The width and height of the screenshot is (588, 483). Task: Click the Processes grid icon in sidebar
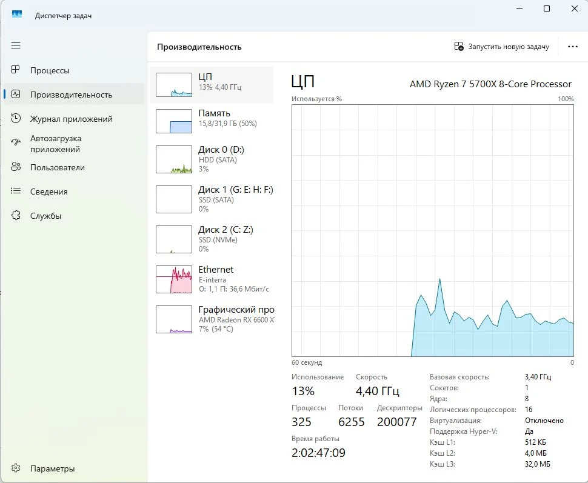click(15, 70)
